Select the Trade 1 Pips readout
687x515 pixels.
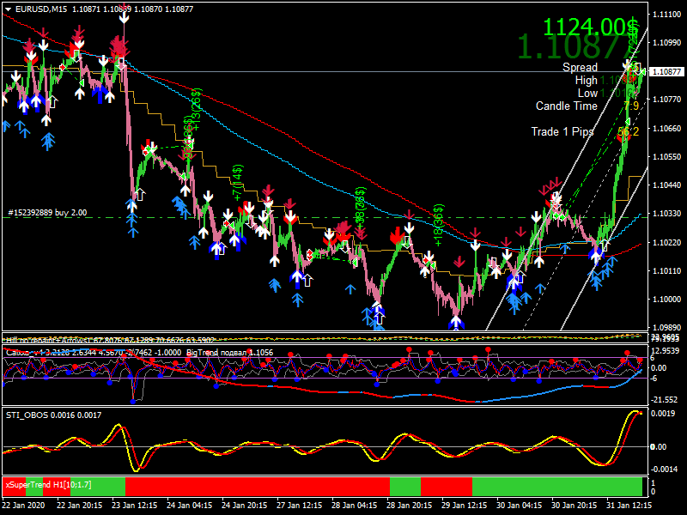[562, 132]
